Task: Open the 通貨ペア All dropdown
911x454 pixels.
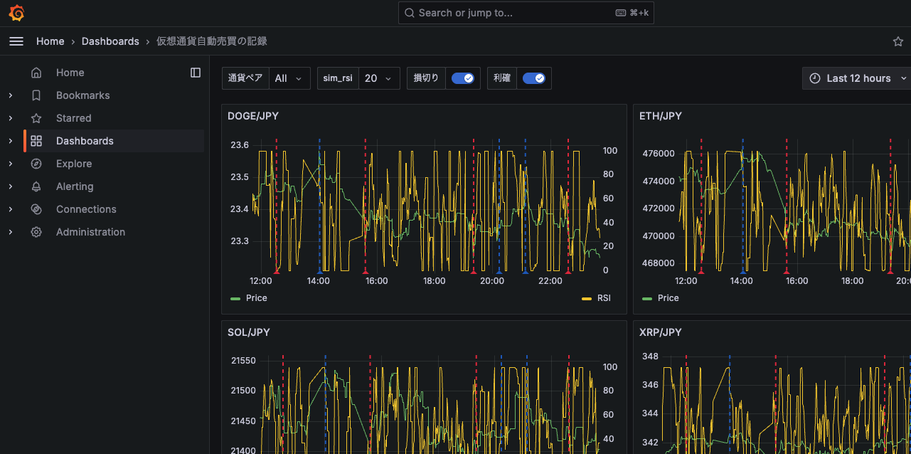Action: [x=289, y=78]
